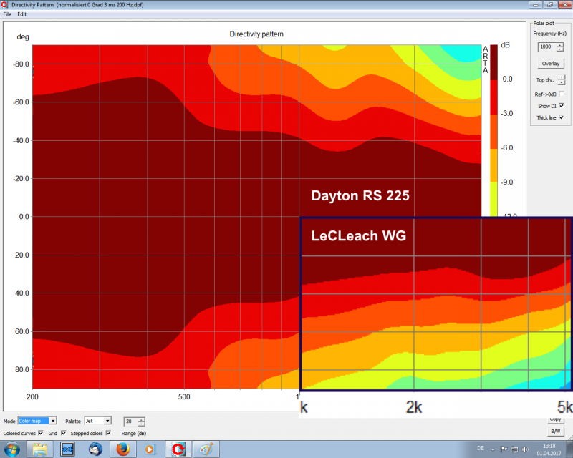Viewport: 573px width, 458px height.
Task: Open Windows Media Player taskbar icon
Action: 150,449
